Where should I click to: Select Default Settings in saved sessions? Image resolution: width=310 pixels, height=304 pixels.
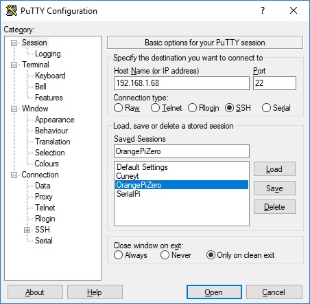click(182, 167)
